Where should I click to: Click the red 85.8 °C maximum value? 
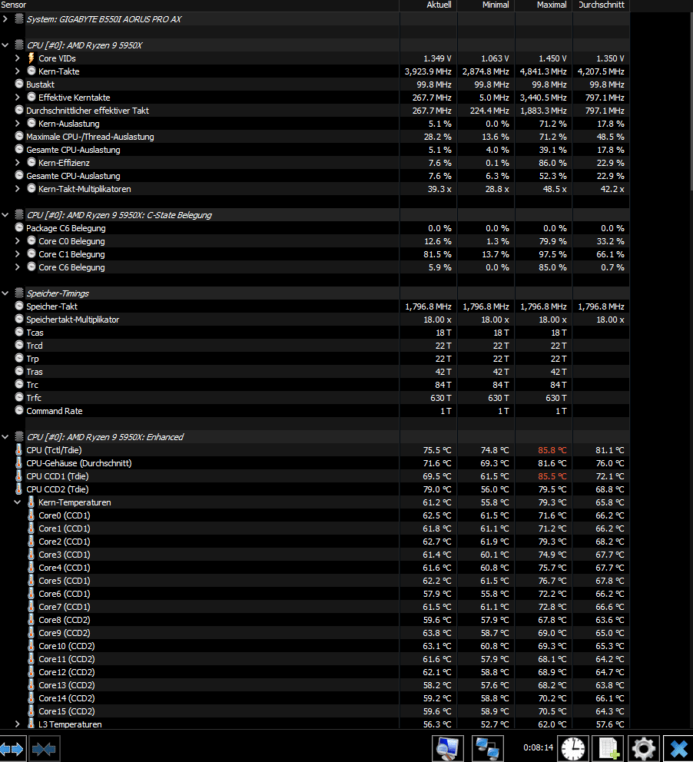point(552,450)
